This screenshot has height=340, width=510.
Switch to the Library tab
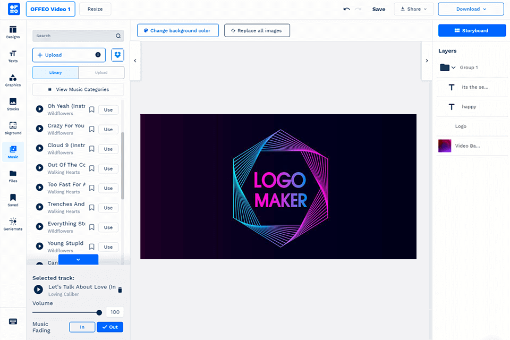tap(55, 72)
